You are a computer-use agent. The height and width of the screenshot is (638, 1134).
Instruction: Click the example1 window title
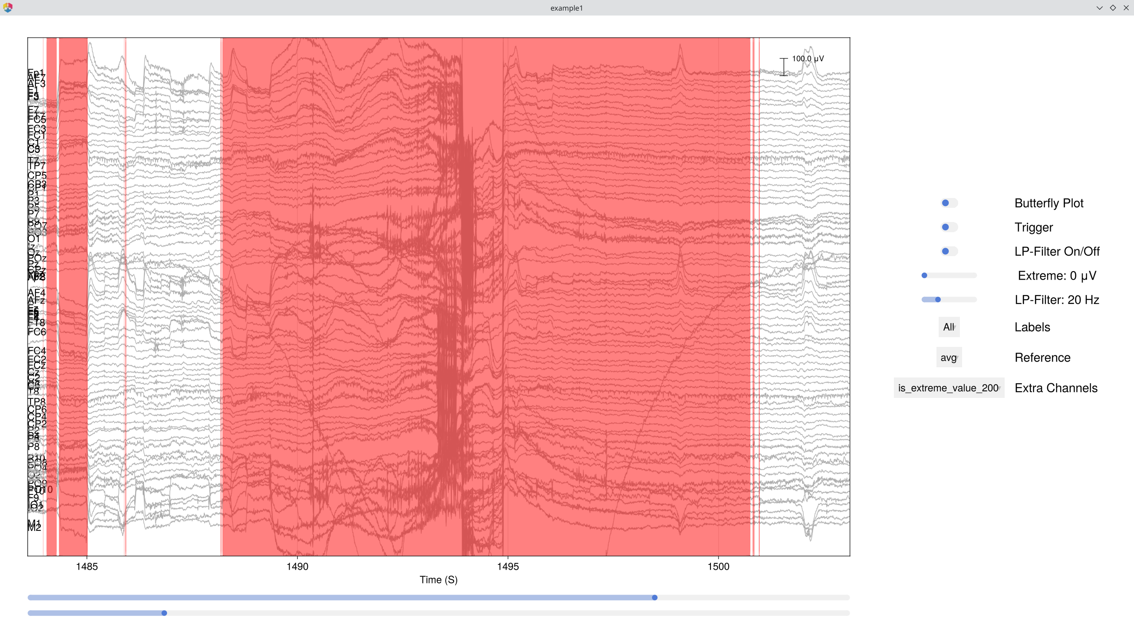click(566, 8)
